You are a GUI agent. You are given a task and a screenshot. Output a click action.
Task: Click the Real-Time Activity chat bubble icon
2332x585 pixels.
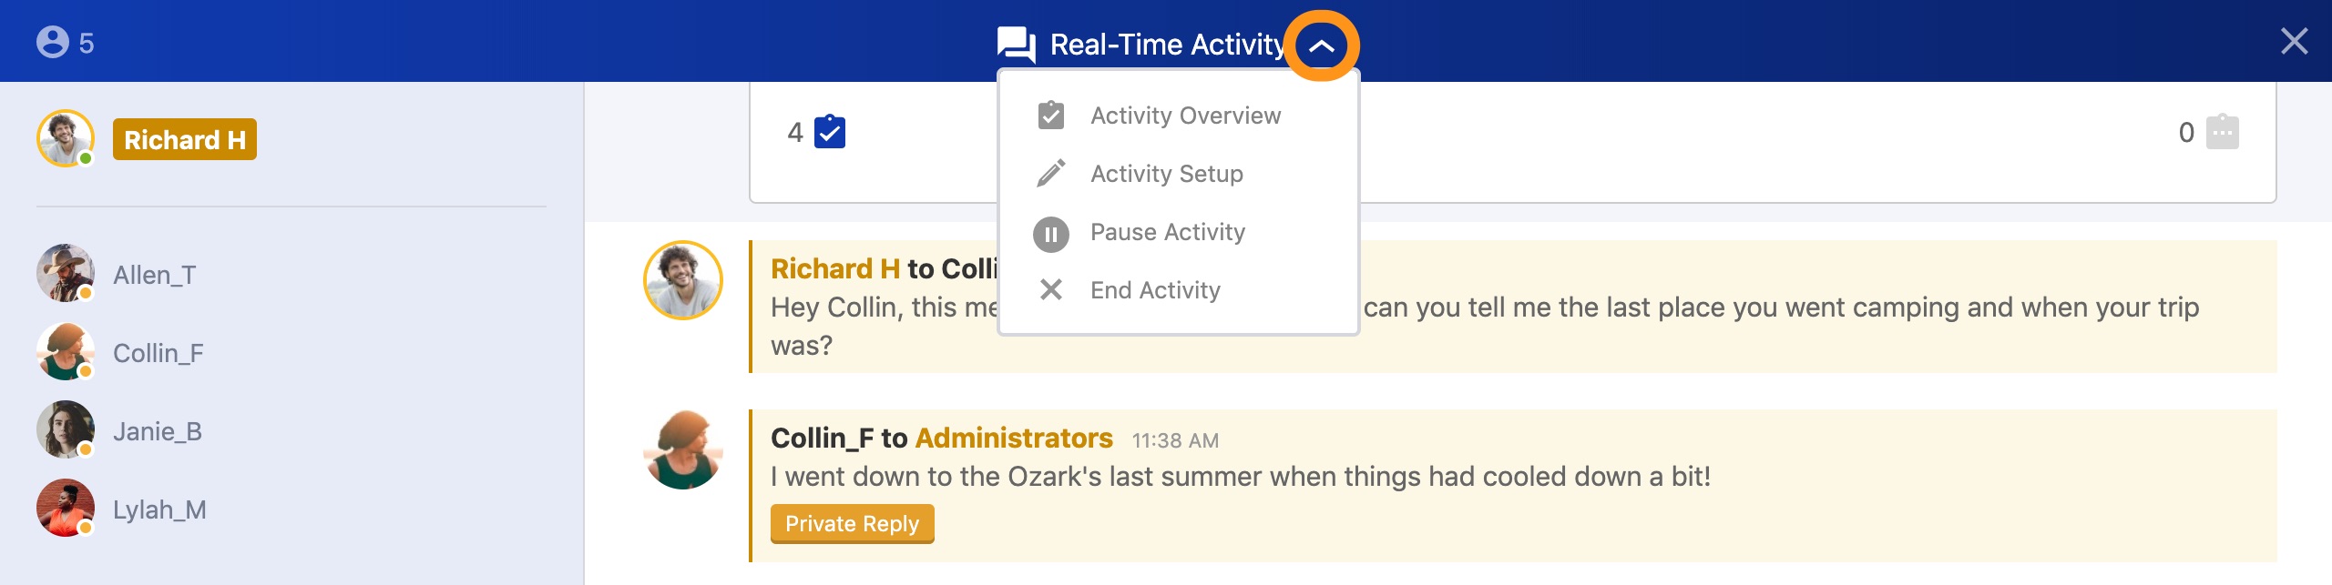tap(1014, 44)
